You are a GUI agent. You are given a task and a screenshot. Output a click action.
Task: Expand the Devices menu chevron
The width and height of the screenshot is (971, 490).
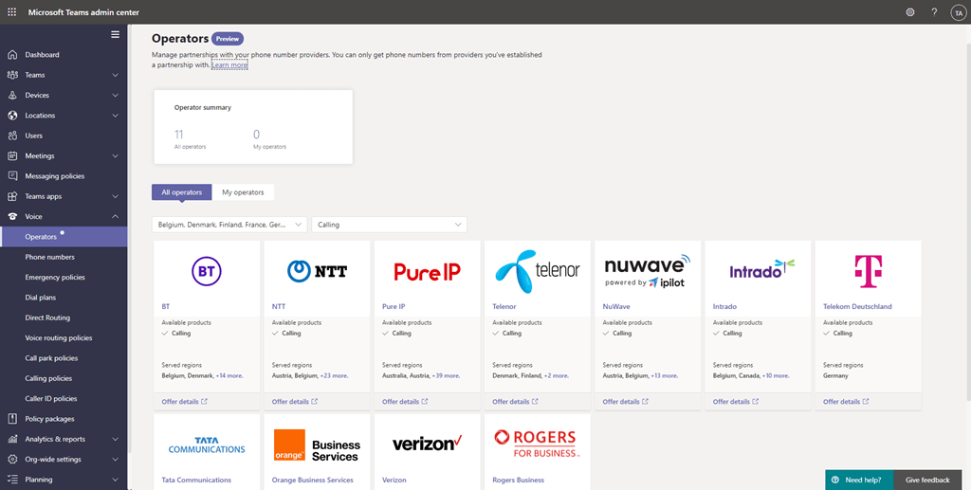[x=115, y=96]
